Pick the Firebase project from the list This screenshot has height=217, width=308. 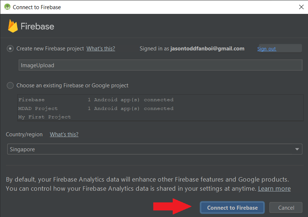point(32,100)
